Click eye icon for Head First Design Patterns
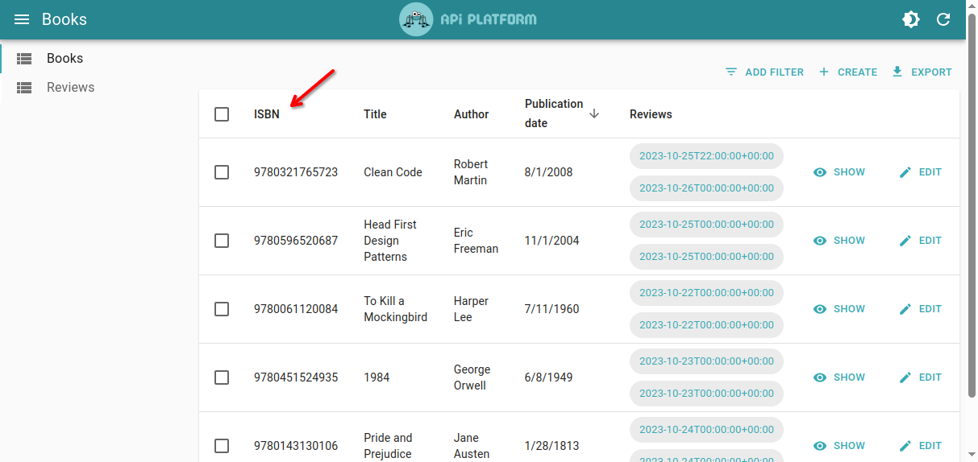 click(x=820, y=241)
